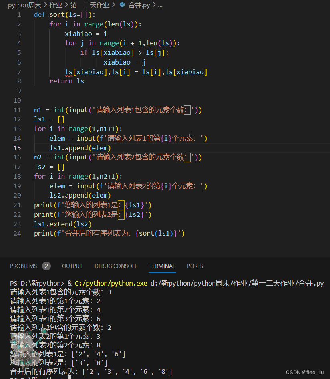Click the print 合并后的有序列表为 code line

tap(109, 234)
